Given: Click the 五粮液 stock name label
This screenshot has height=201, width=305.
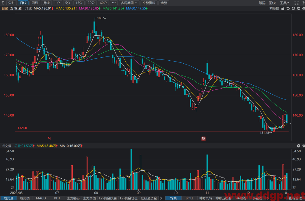Looking at the screenshot, I should click(16, 9).
